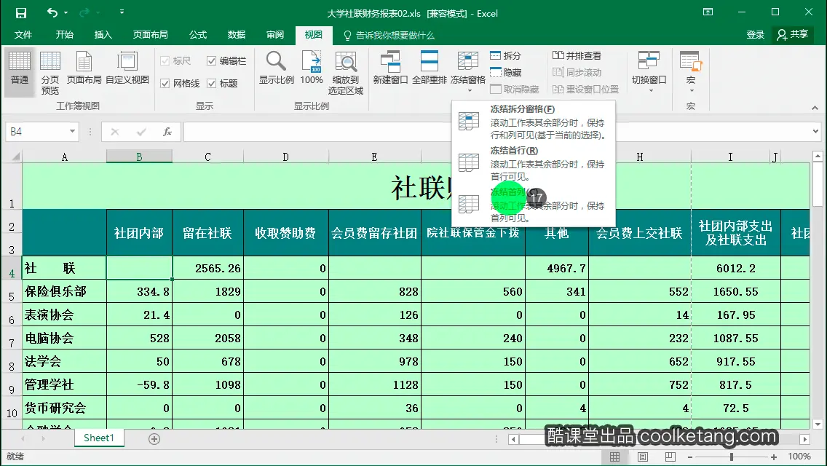Split the window with 拆分
The image size is (827, 466).
[x=505, y=55]
